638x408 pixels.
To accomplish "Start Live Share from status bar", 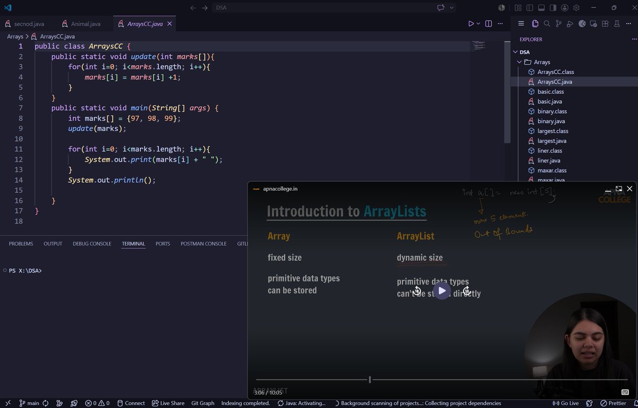I will (168, 403).
